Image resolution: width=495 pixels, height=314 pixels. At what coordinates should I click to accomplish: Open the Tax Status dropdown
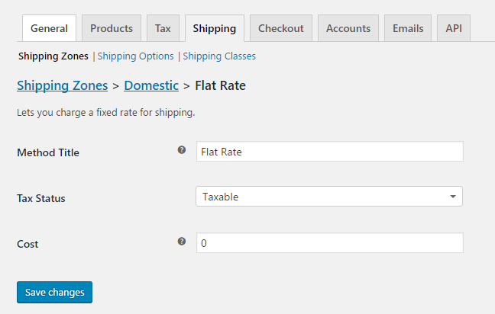pyautogui.click(x=329, y=197)
